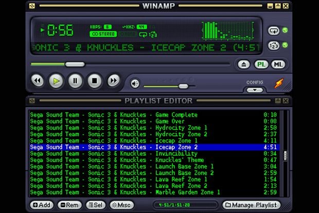The image size is (319, 213).
Task: Open the Misc menu in playlist
Action: coord(121,205)
